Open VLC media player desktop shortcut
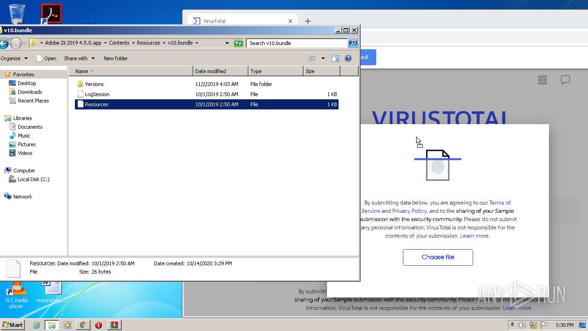This screenshot has width=588, height=331. [x=16, y=295]
